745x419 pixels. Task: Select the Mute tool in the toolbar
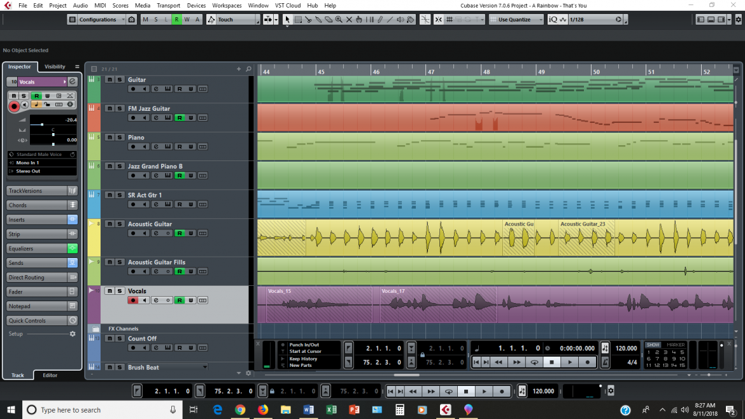coord(348,19)
